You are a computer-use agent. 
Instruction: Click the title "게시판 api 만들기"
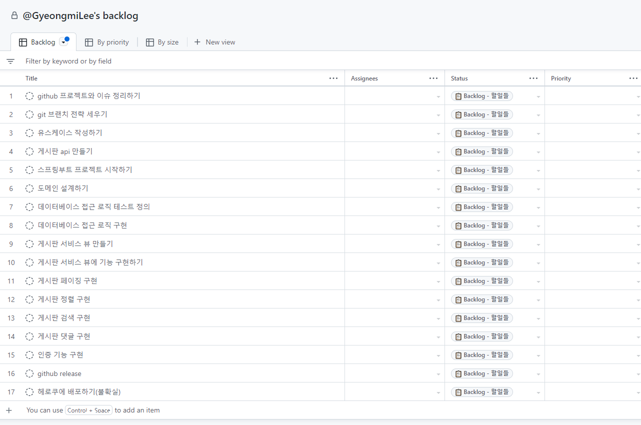coord(65,151)
